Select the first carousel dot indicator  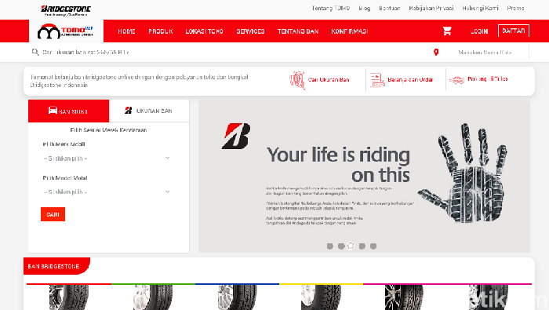click(330, 246)
